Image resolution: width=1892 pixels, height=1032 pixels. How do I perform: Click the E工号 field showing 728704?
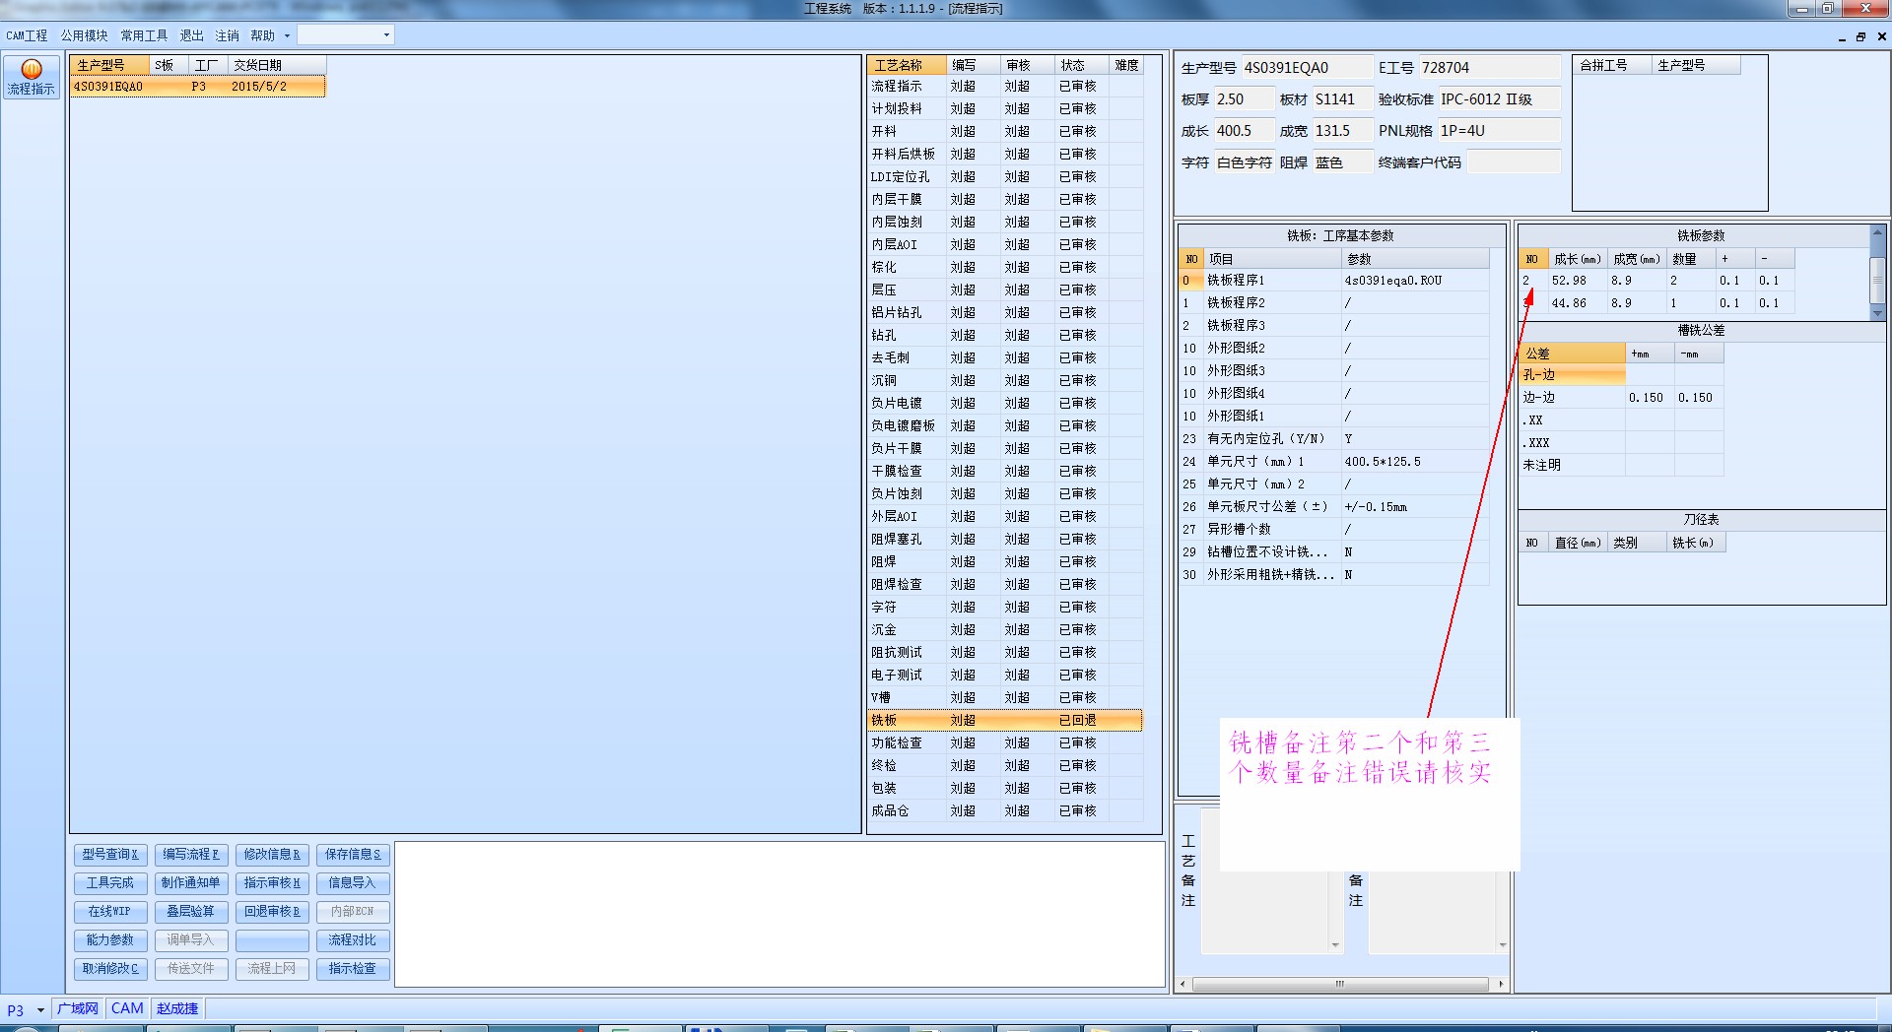pyautogui.click(x=1489, y=68)
